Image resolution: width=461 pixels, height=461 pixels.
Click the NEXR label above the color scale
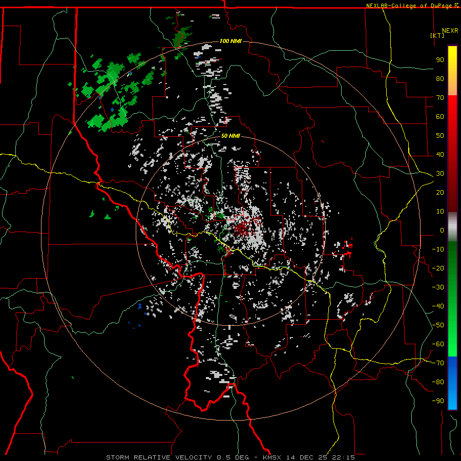coord(450,31)
